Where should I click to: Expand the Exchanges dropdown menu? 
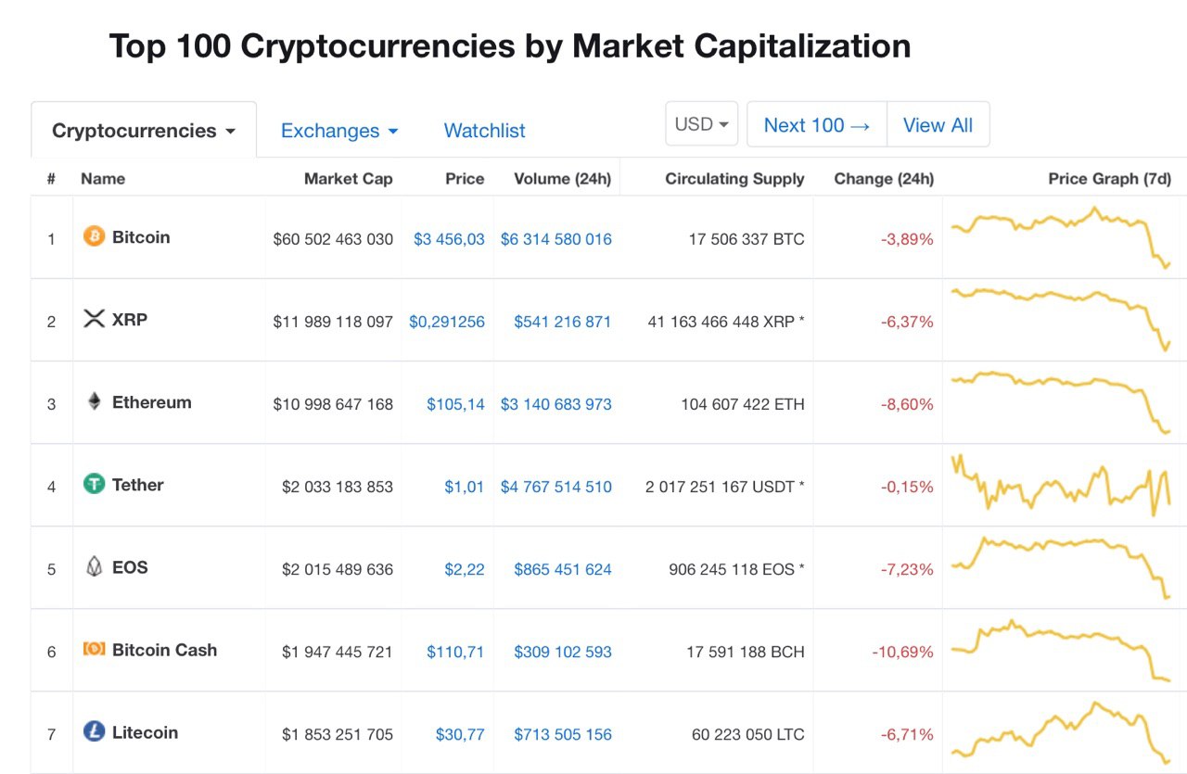pos(339,131)
